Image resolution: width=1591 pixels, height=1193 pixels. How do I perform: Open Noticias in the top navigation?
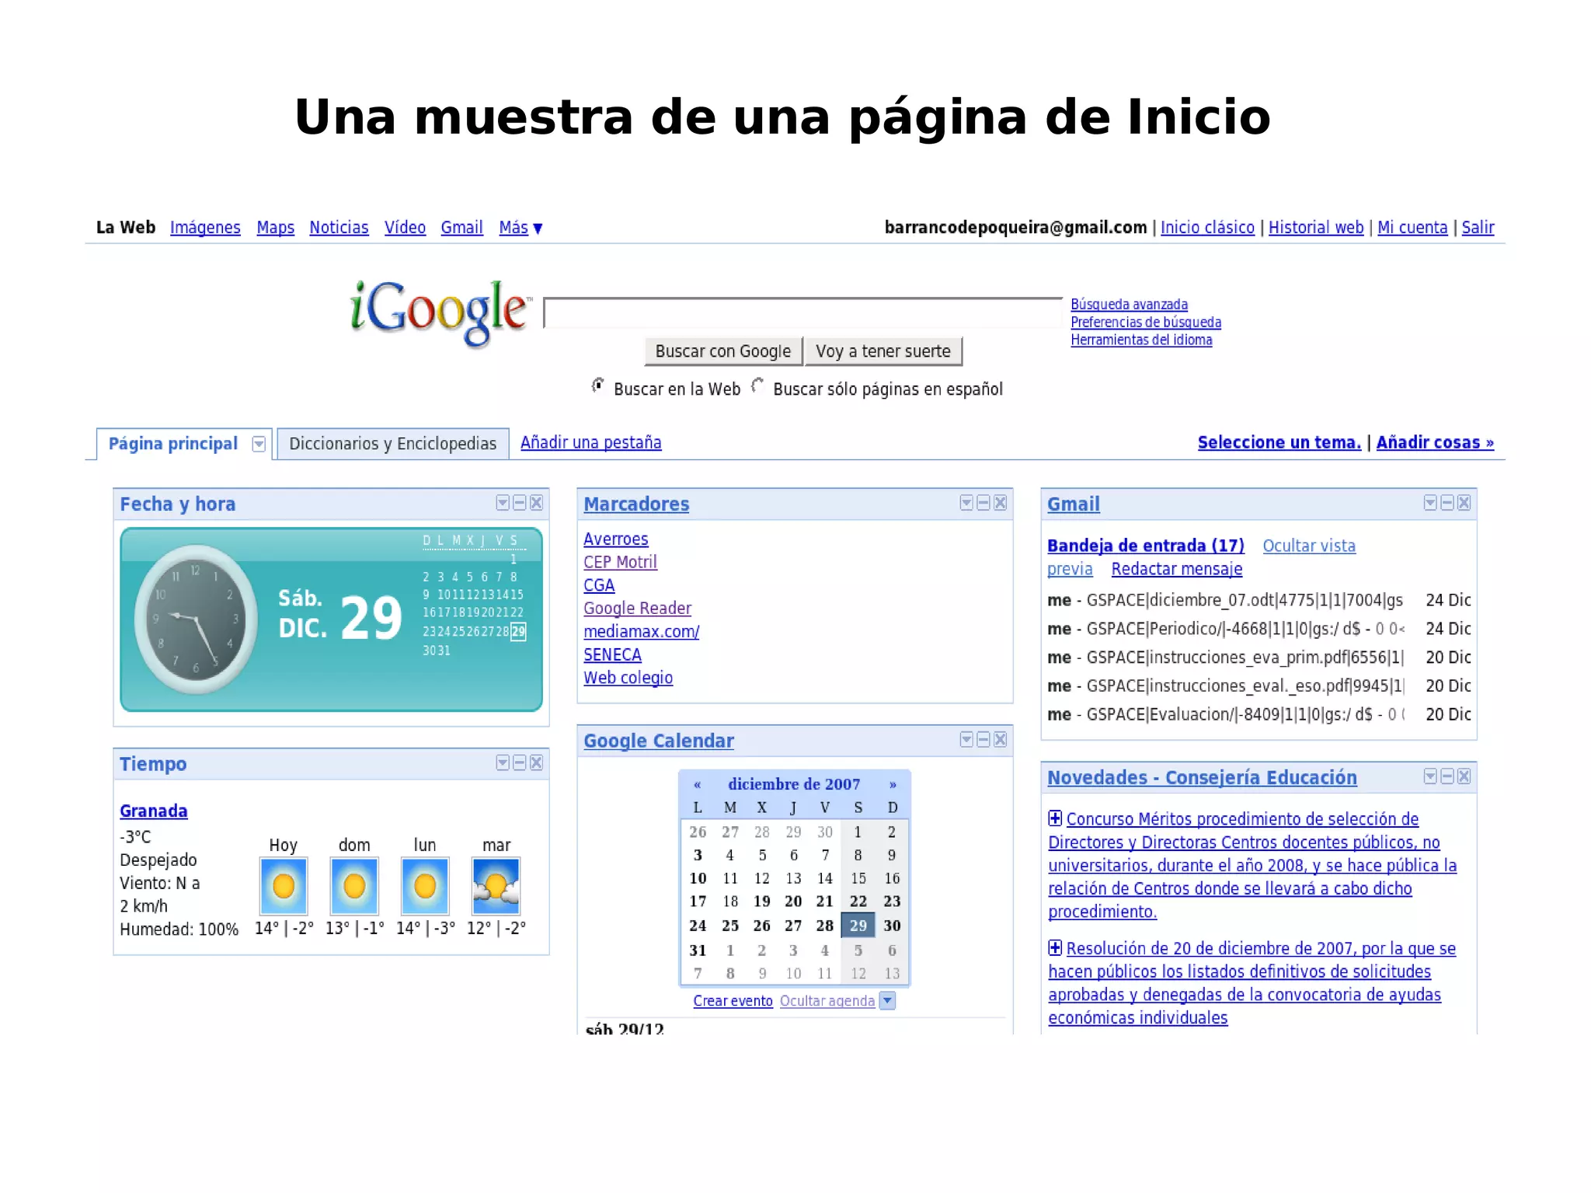[339, 228]
